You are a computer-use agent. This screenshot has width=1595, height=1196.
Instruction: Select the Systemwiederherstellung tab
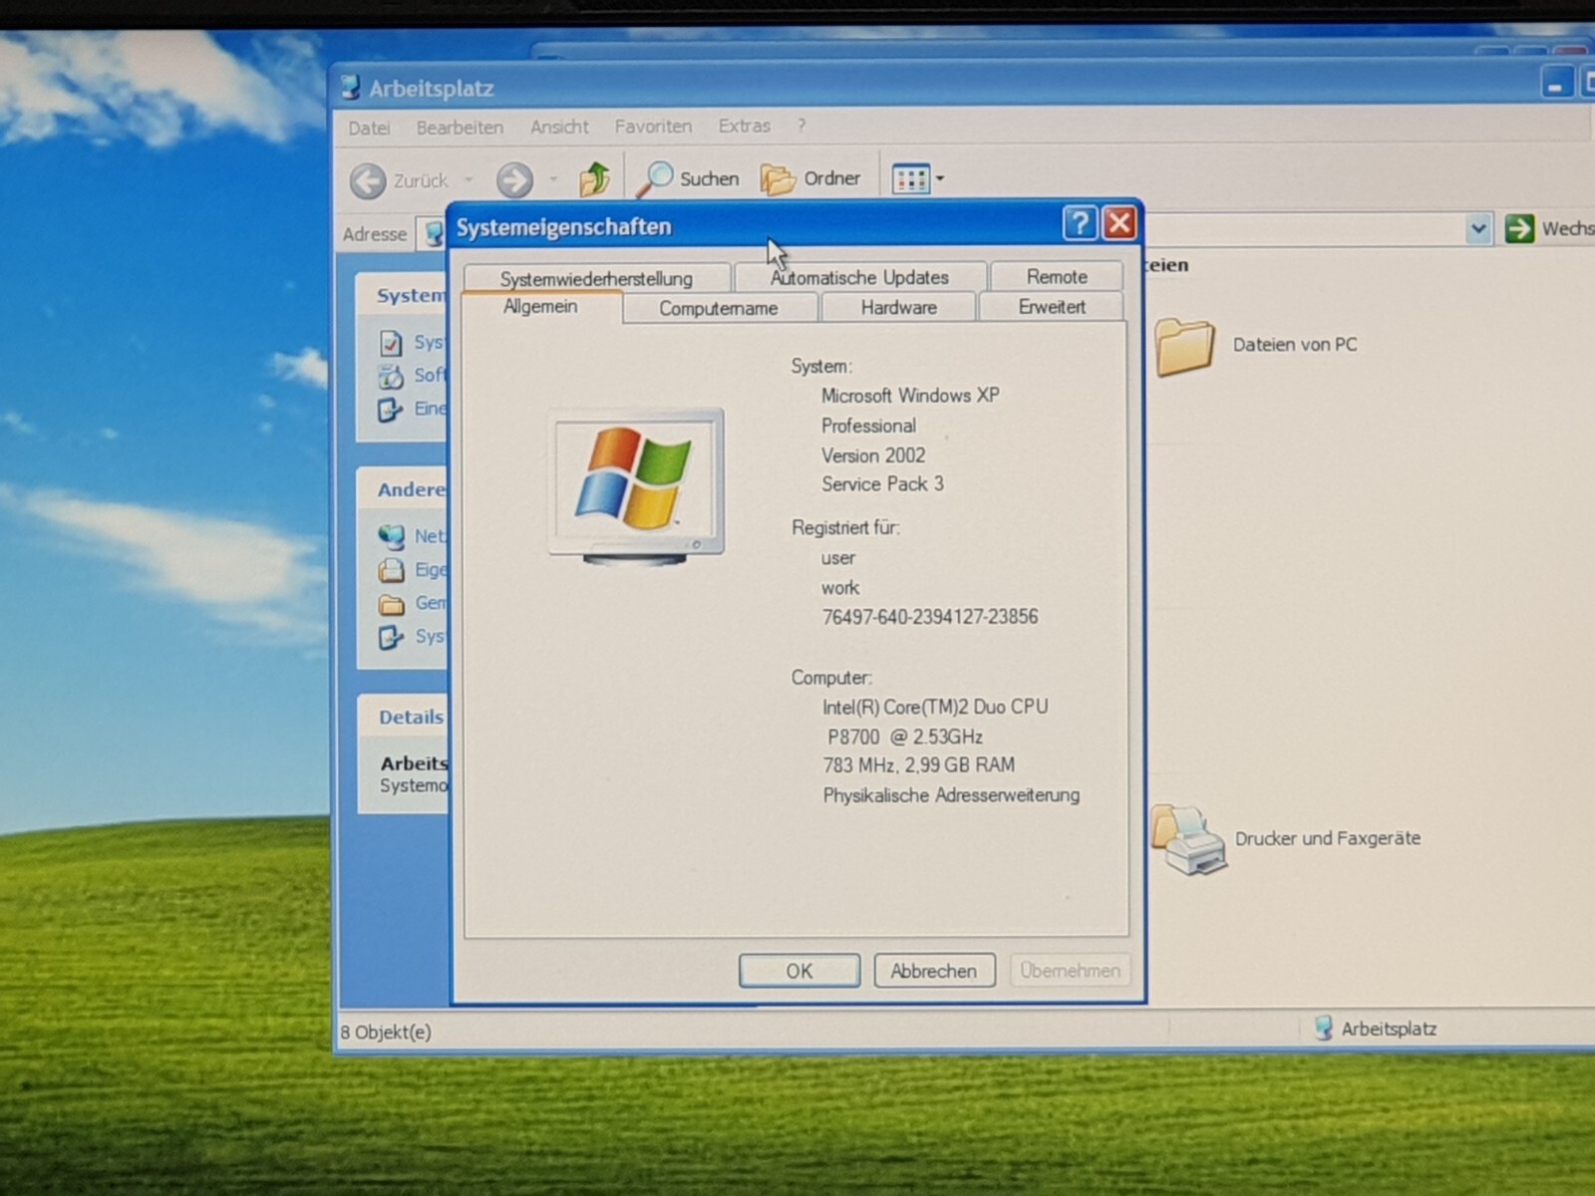596,278
